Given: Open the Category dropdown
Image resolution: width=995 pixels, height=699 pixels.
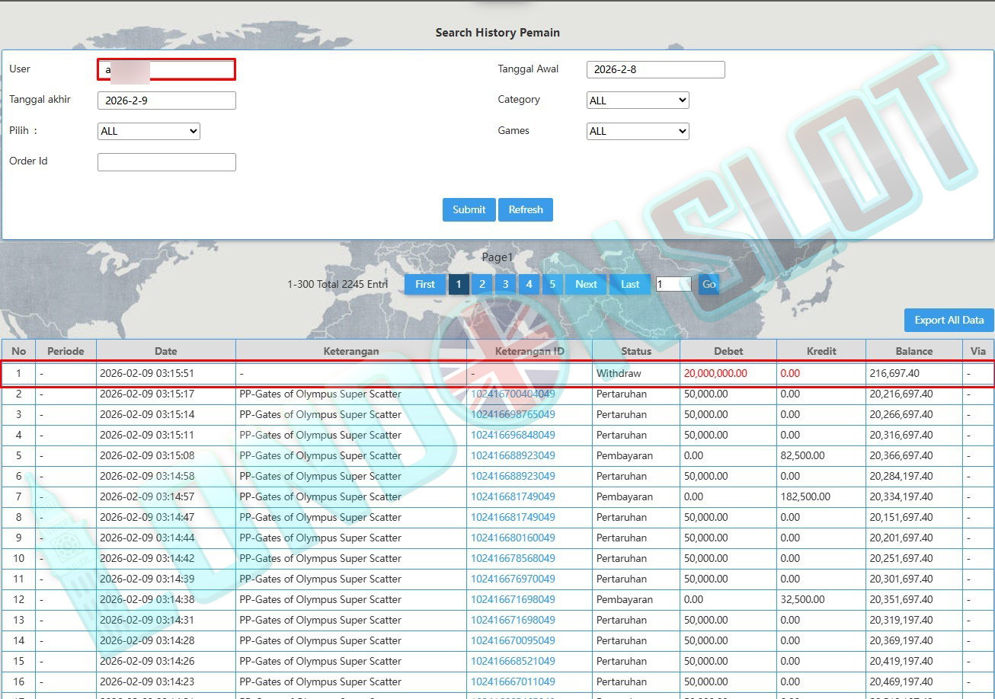Looking at the screenshot, I should (638, 101).
